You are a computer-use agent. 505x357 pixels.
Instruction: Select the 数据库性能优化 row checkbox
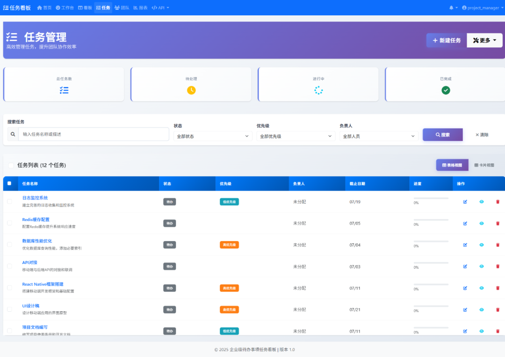tap(9, 245)
